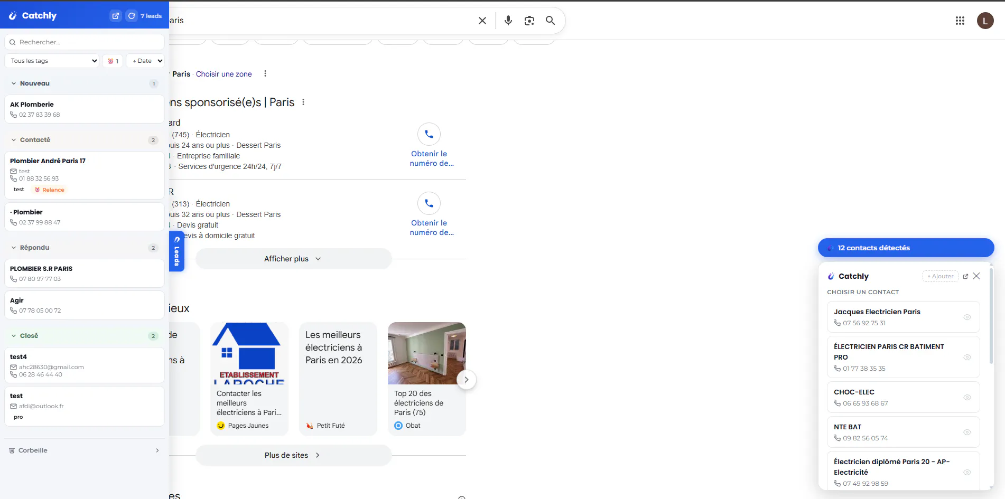This screenshot has width=1005, height=499.
Task: Open the Google apps grid
Action: [x=960, y=21]
